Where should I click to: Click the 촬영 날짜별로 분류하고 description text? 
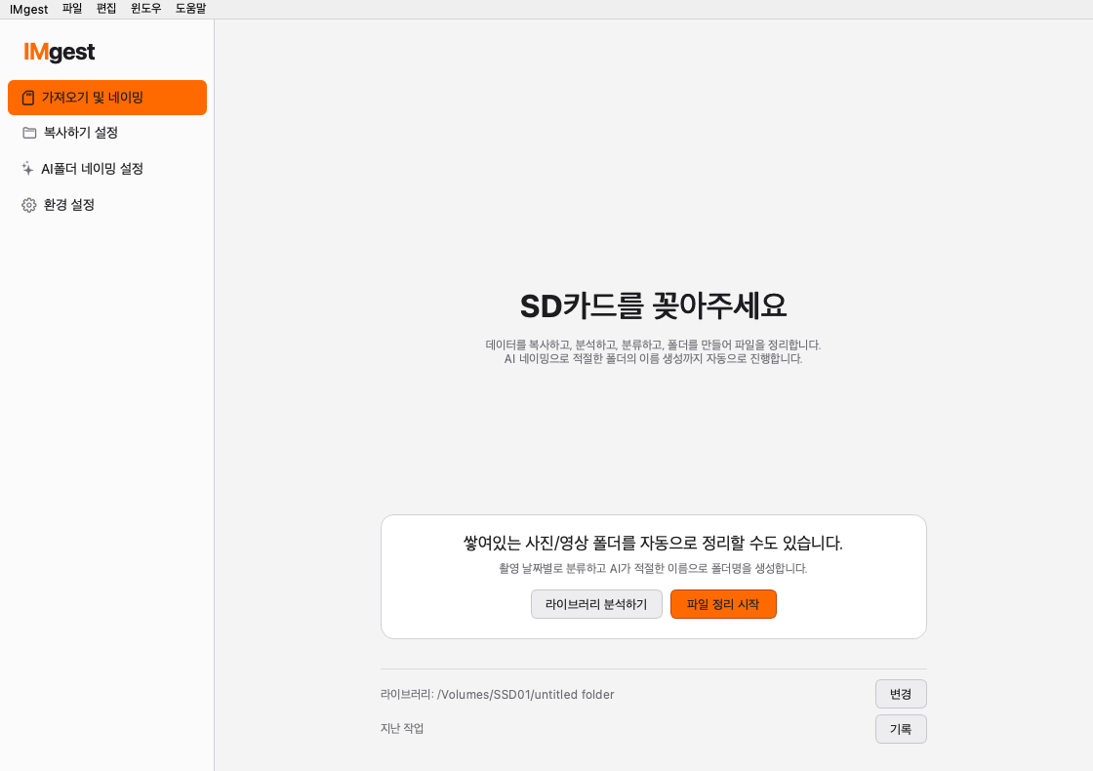point(653,569)
